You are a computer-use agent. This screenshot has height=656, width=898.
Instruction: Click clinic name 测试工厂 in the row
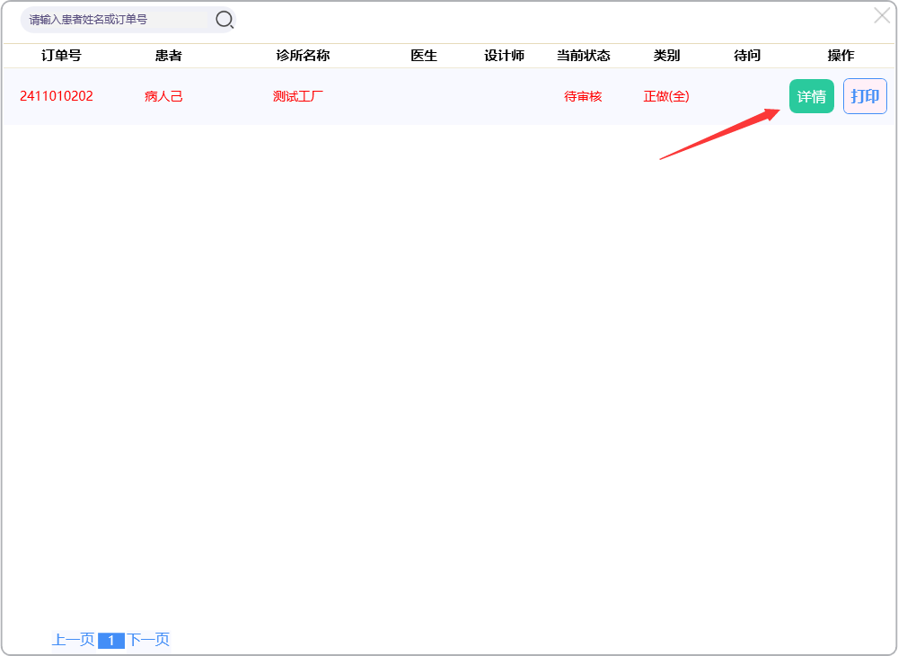click(298, 96)
